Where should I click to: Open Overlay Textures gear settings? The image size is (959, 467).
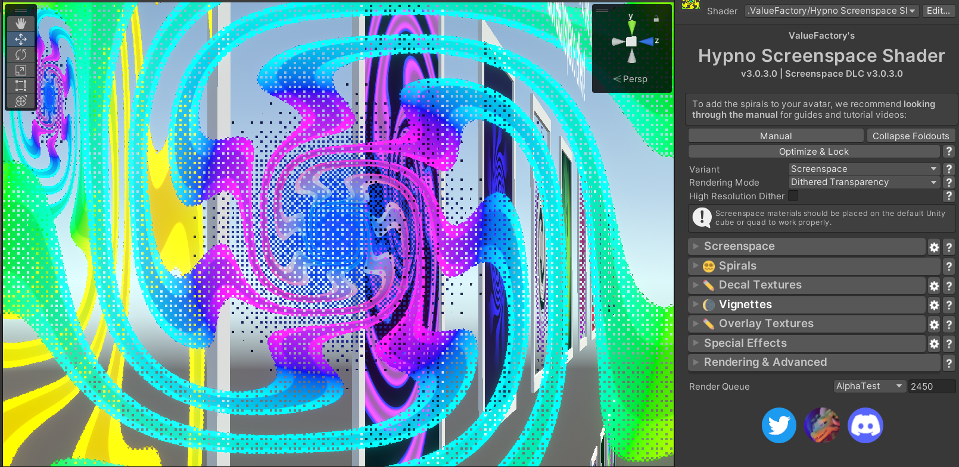pyautogui.click(x=934, y=325)
